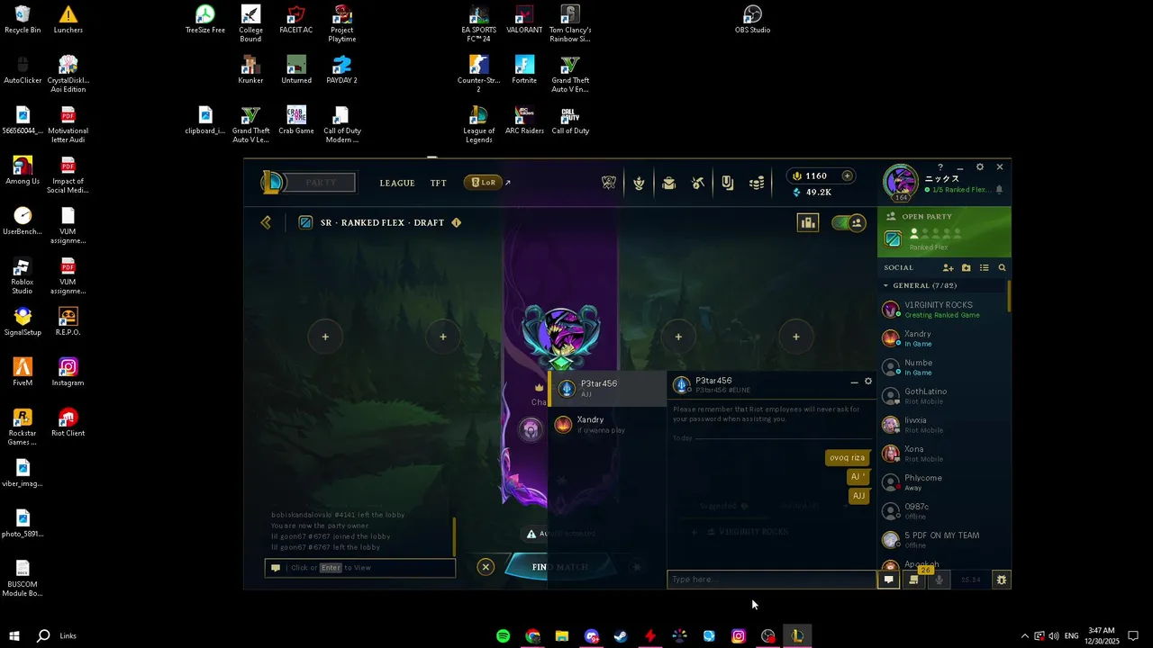Viewport: 1153px width, 648px height.
Task: Select the VALORANT desktop shortcut
Action: [524, 20]
